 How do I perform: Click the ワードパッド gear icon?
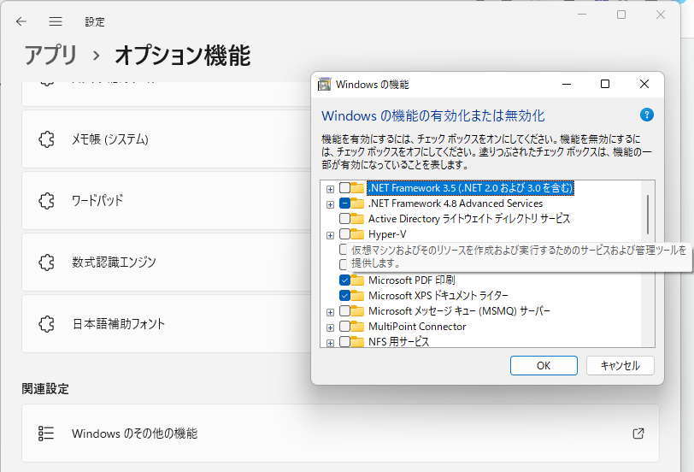click(x=46, y=201)
